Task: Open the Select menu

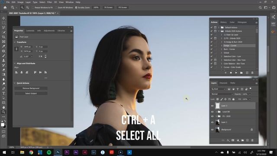Action: point(42,2)
